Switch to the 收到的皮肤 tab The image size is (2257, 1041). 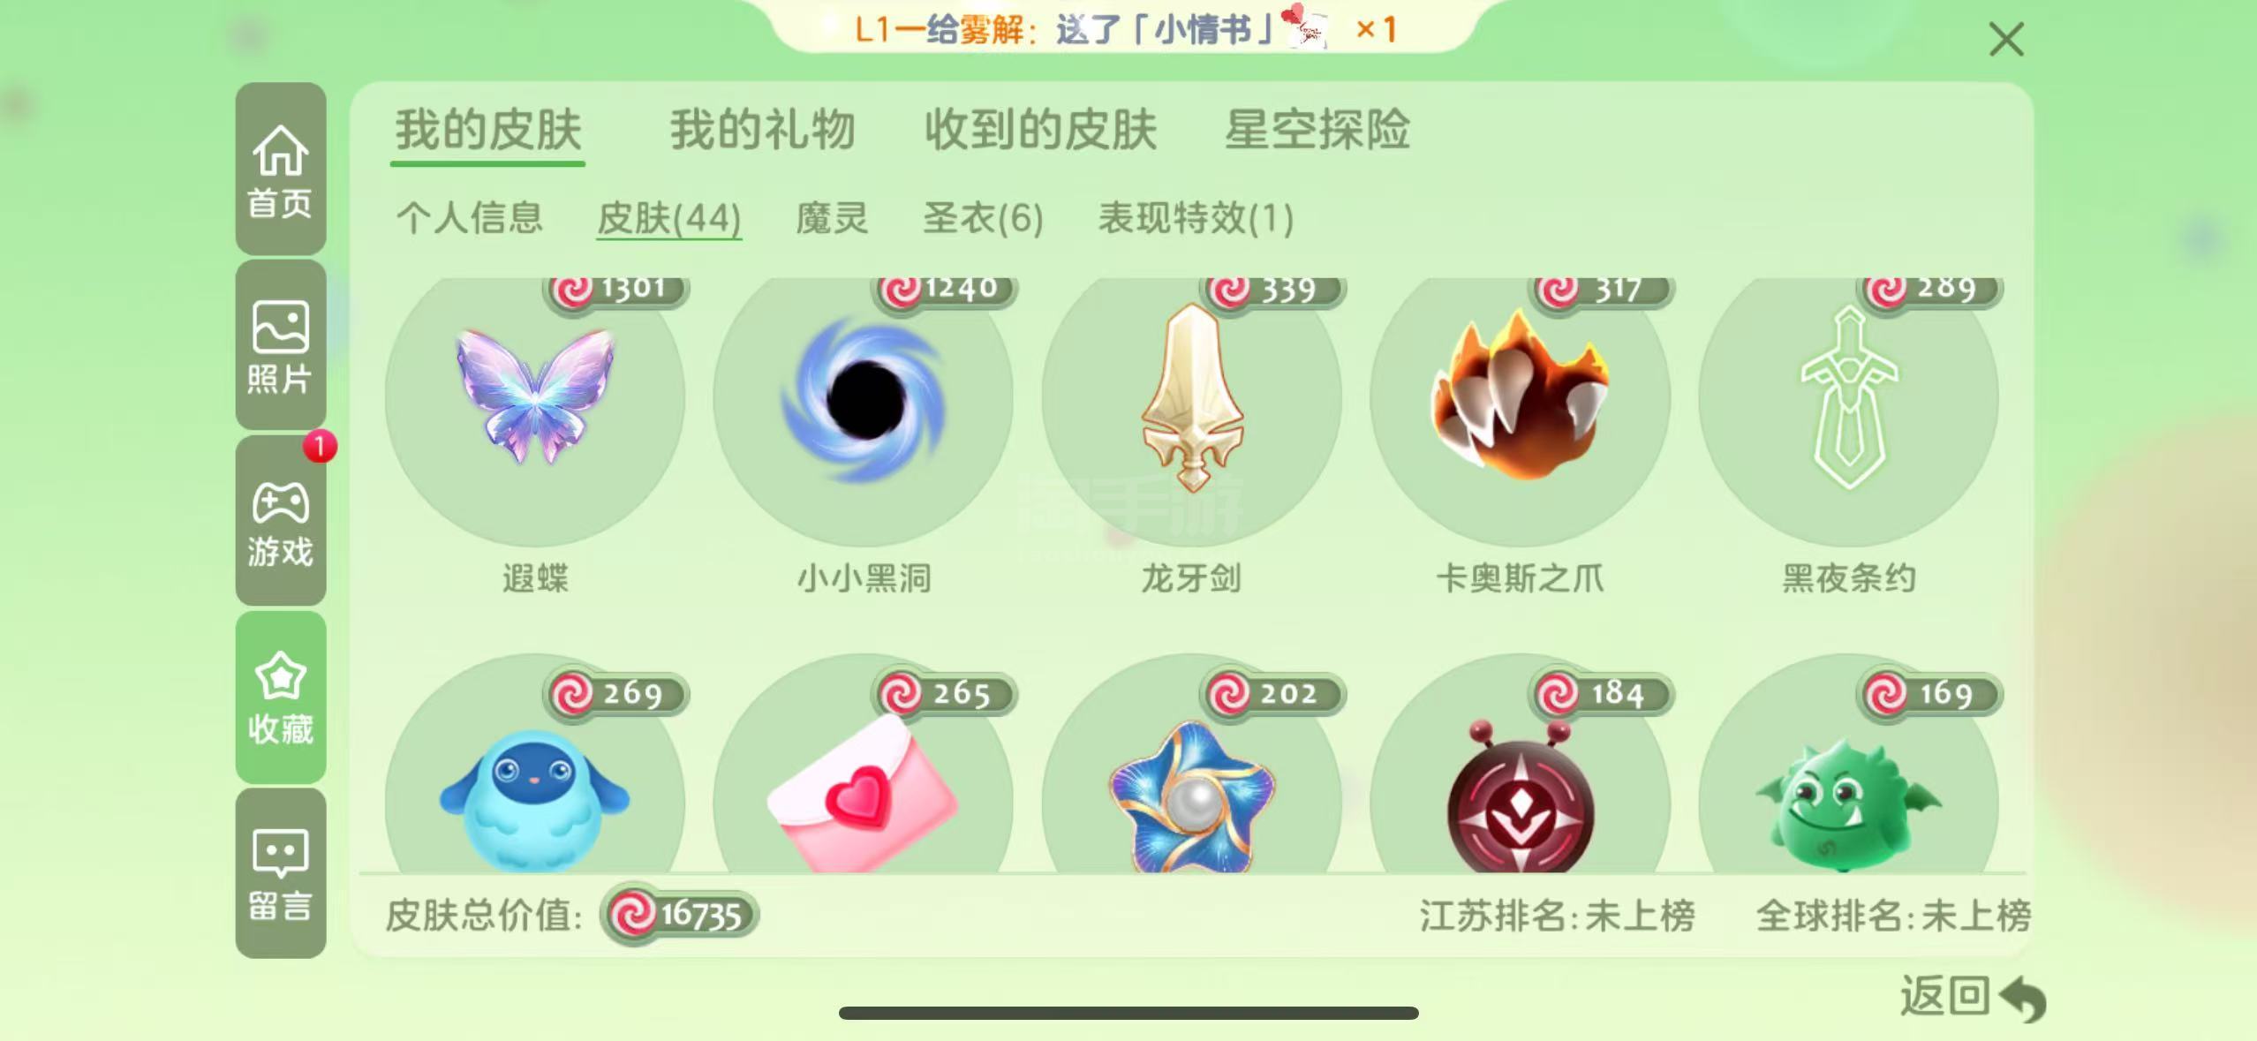coord(1040,131)
